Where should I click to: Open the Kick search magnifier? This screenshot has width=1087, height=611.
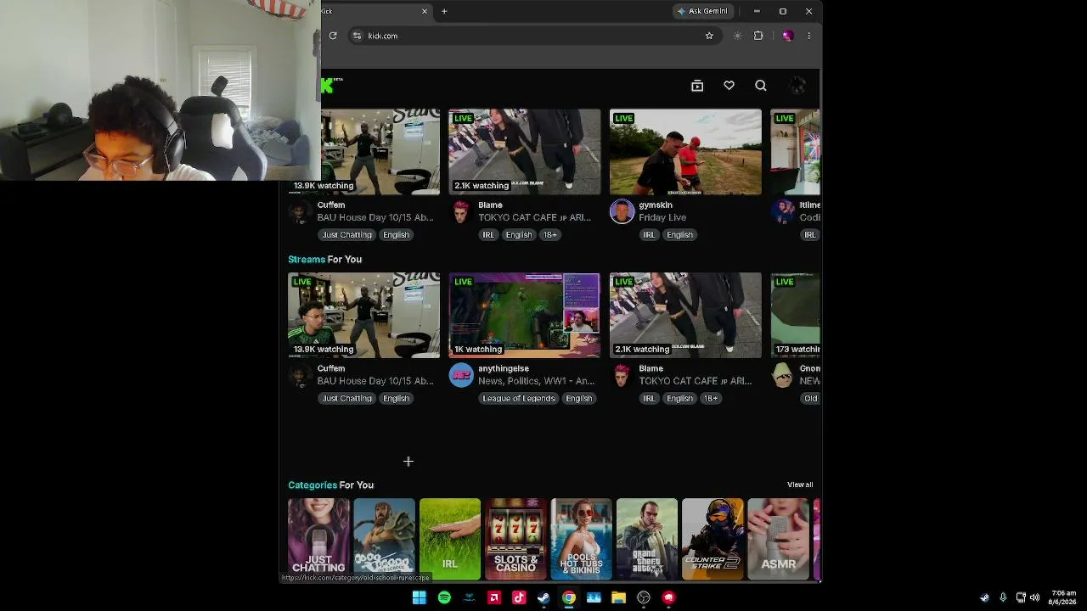761,86
